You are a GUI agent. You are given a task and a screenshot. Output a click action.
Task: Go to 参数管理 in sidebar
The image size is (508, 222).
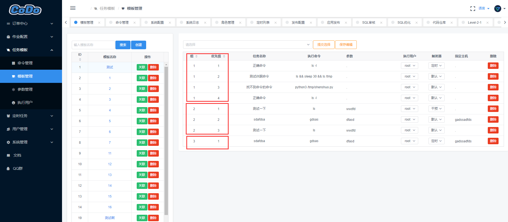[31, 89]
